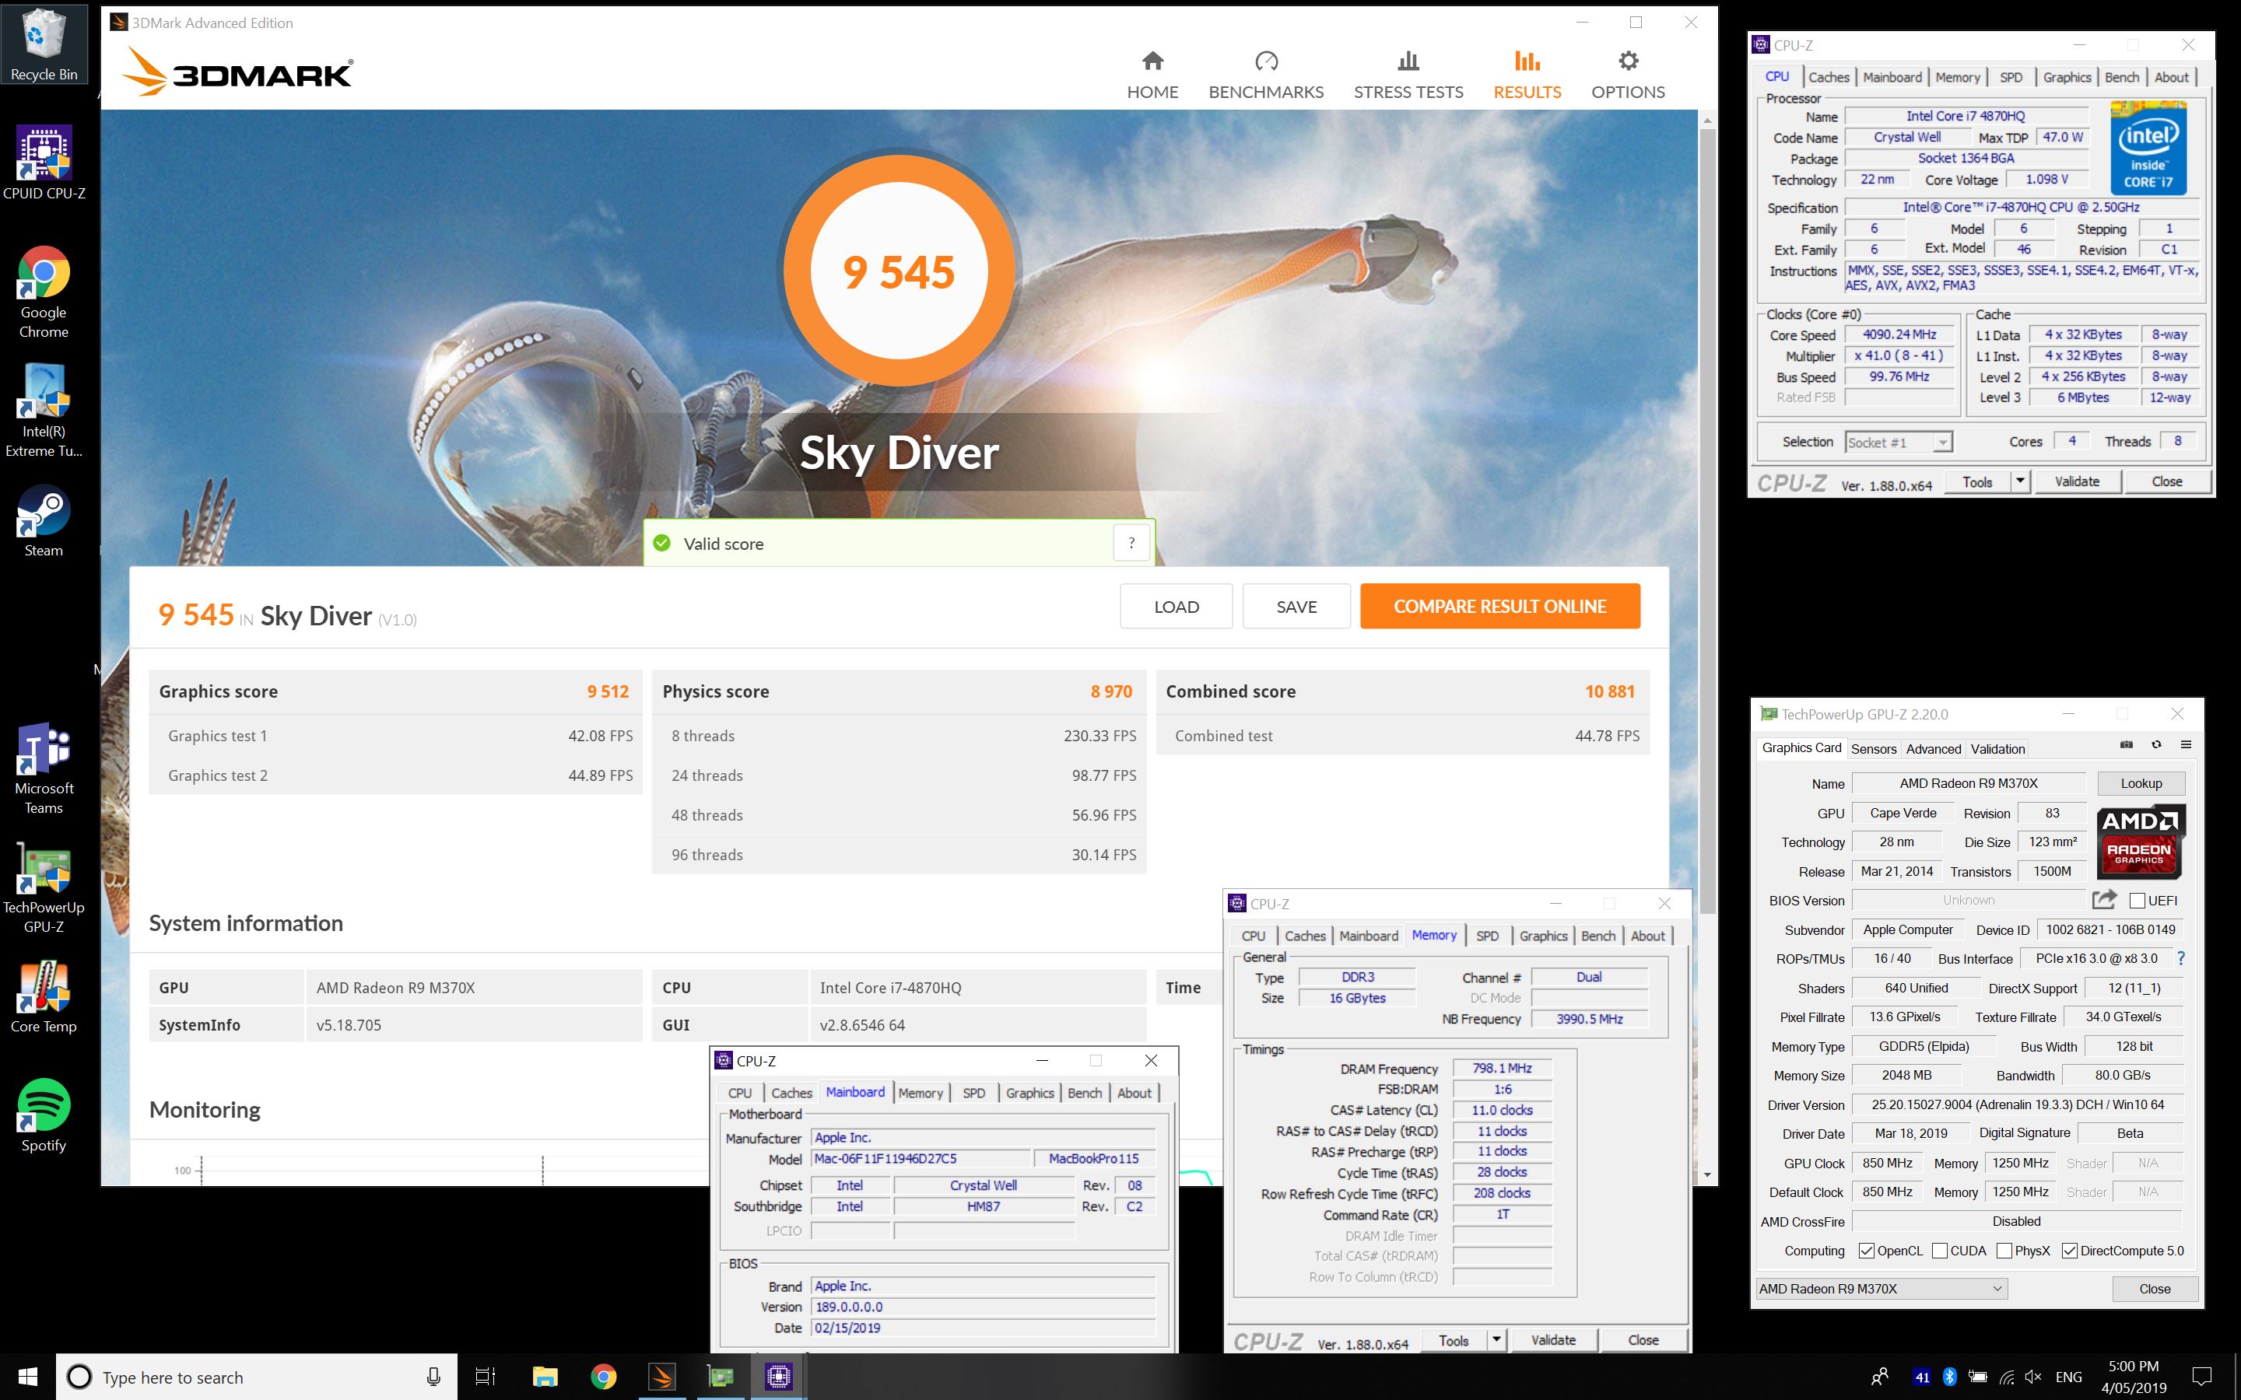2241x1400 pixels.
Task: Click the Physics score value 8 970
Action: pyautogui.click(x=1111, y=691)
